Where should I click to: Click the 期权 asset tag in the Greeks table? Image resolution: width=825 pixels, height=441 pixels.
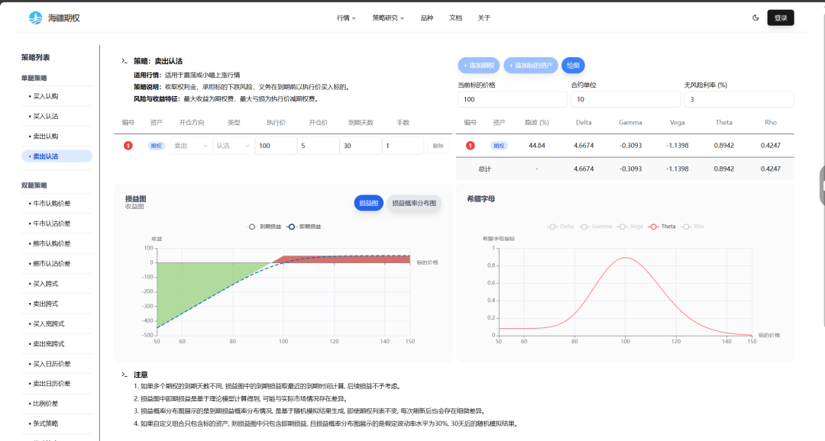point(499,146)
